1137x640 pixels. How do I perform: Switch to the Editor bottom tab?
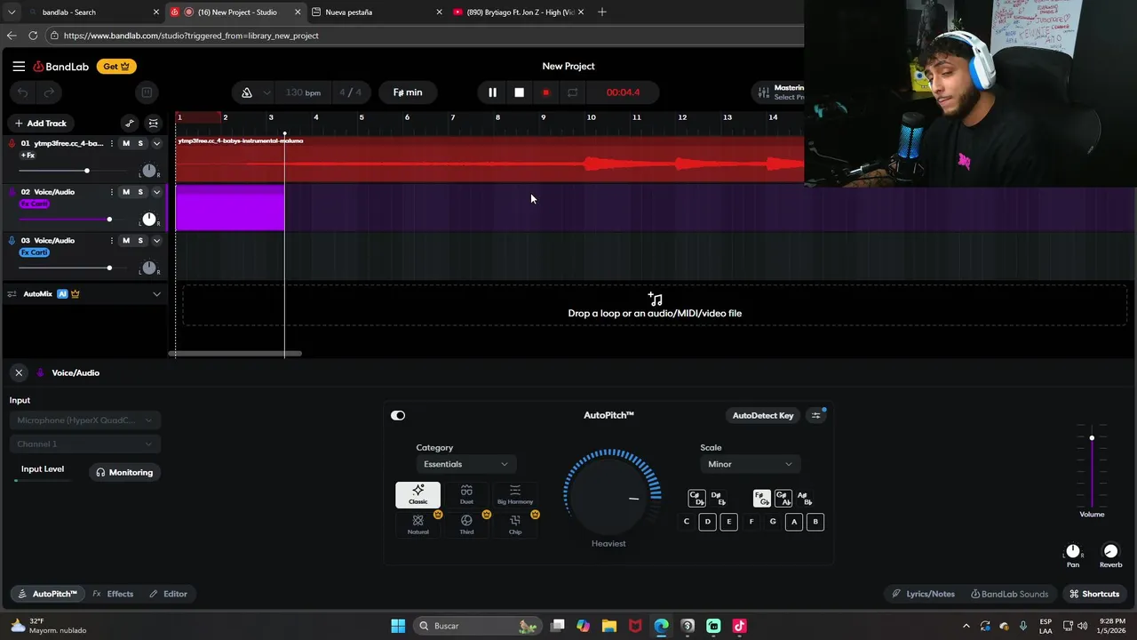pos(168,594)
